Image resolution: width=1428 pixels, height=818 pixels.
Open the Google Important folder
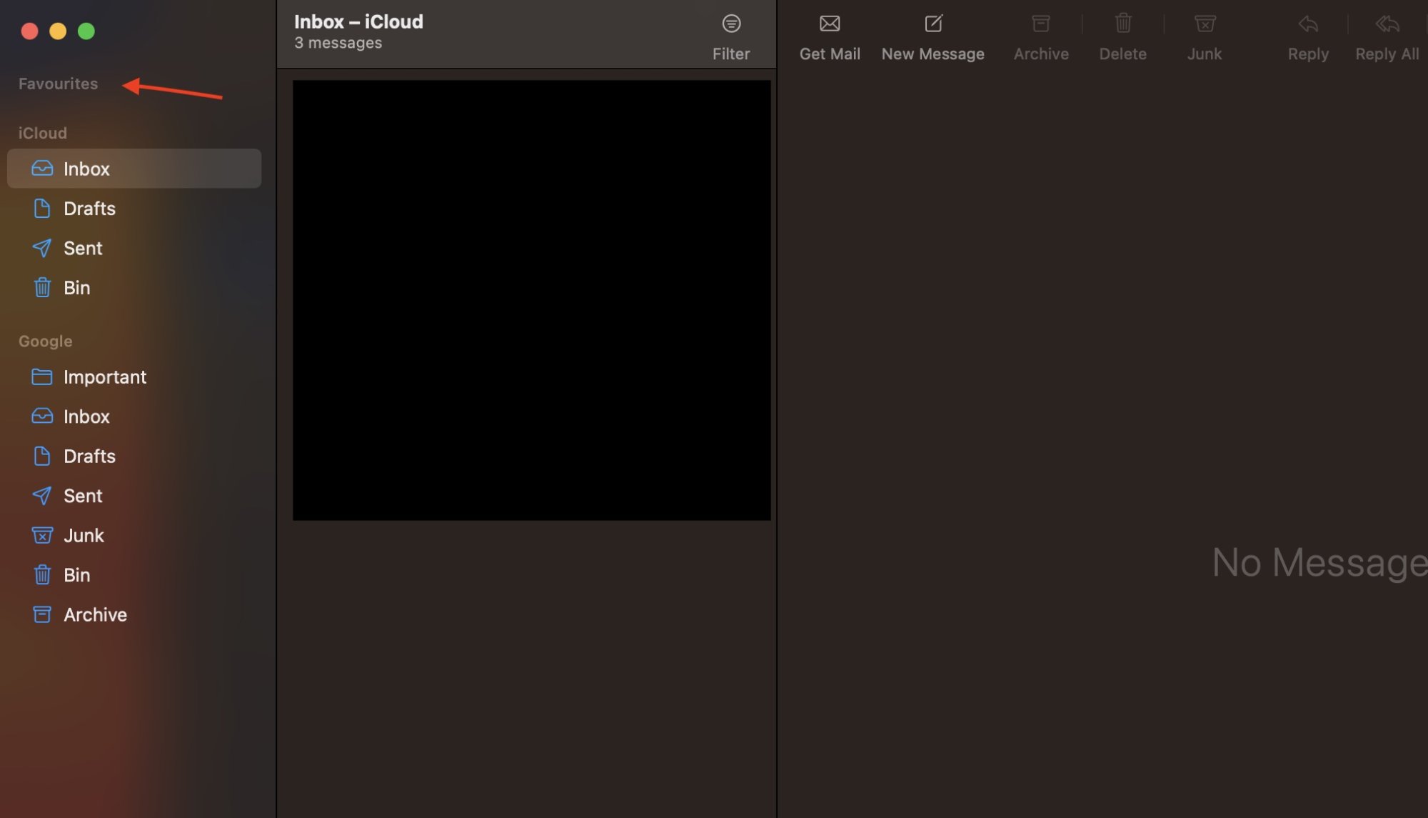pos(106,376)
